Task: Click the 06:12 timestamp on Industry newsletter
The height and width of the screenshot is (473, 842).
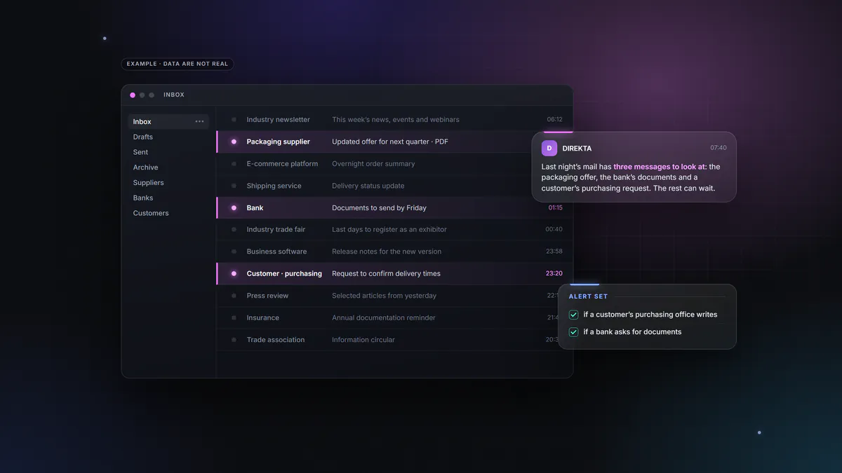Action: (554, 120)
